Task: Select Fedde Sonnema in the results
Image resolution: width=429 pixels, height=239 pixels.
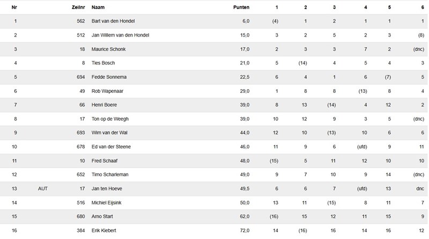Action: pyautogui.click(x=109, y=77)
